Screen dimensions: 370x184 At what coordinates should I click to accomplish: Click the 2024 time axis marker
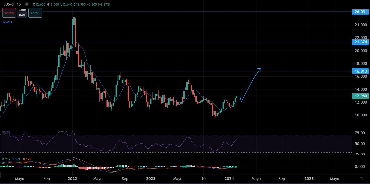(230, 179)
